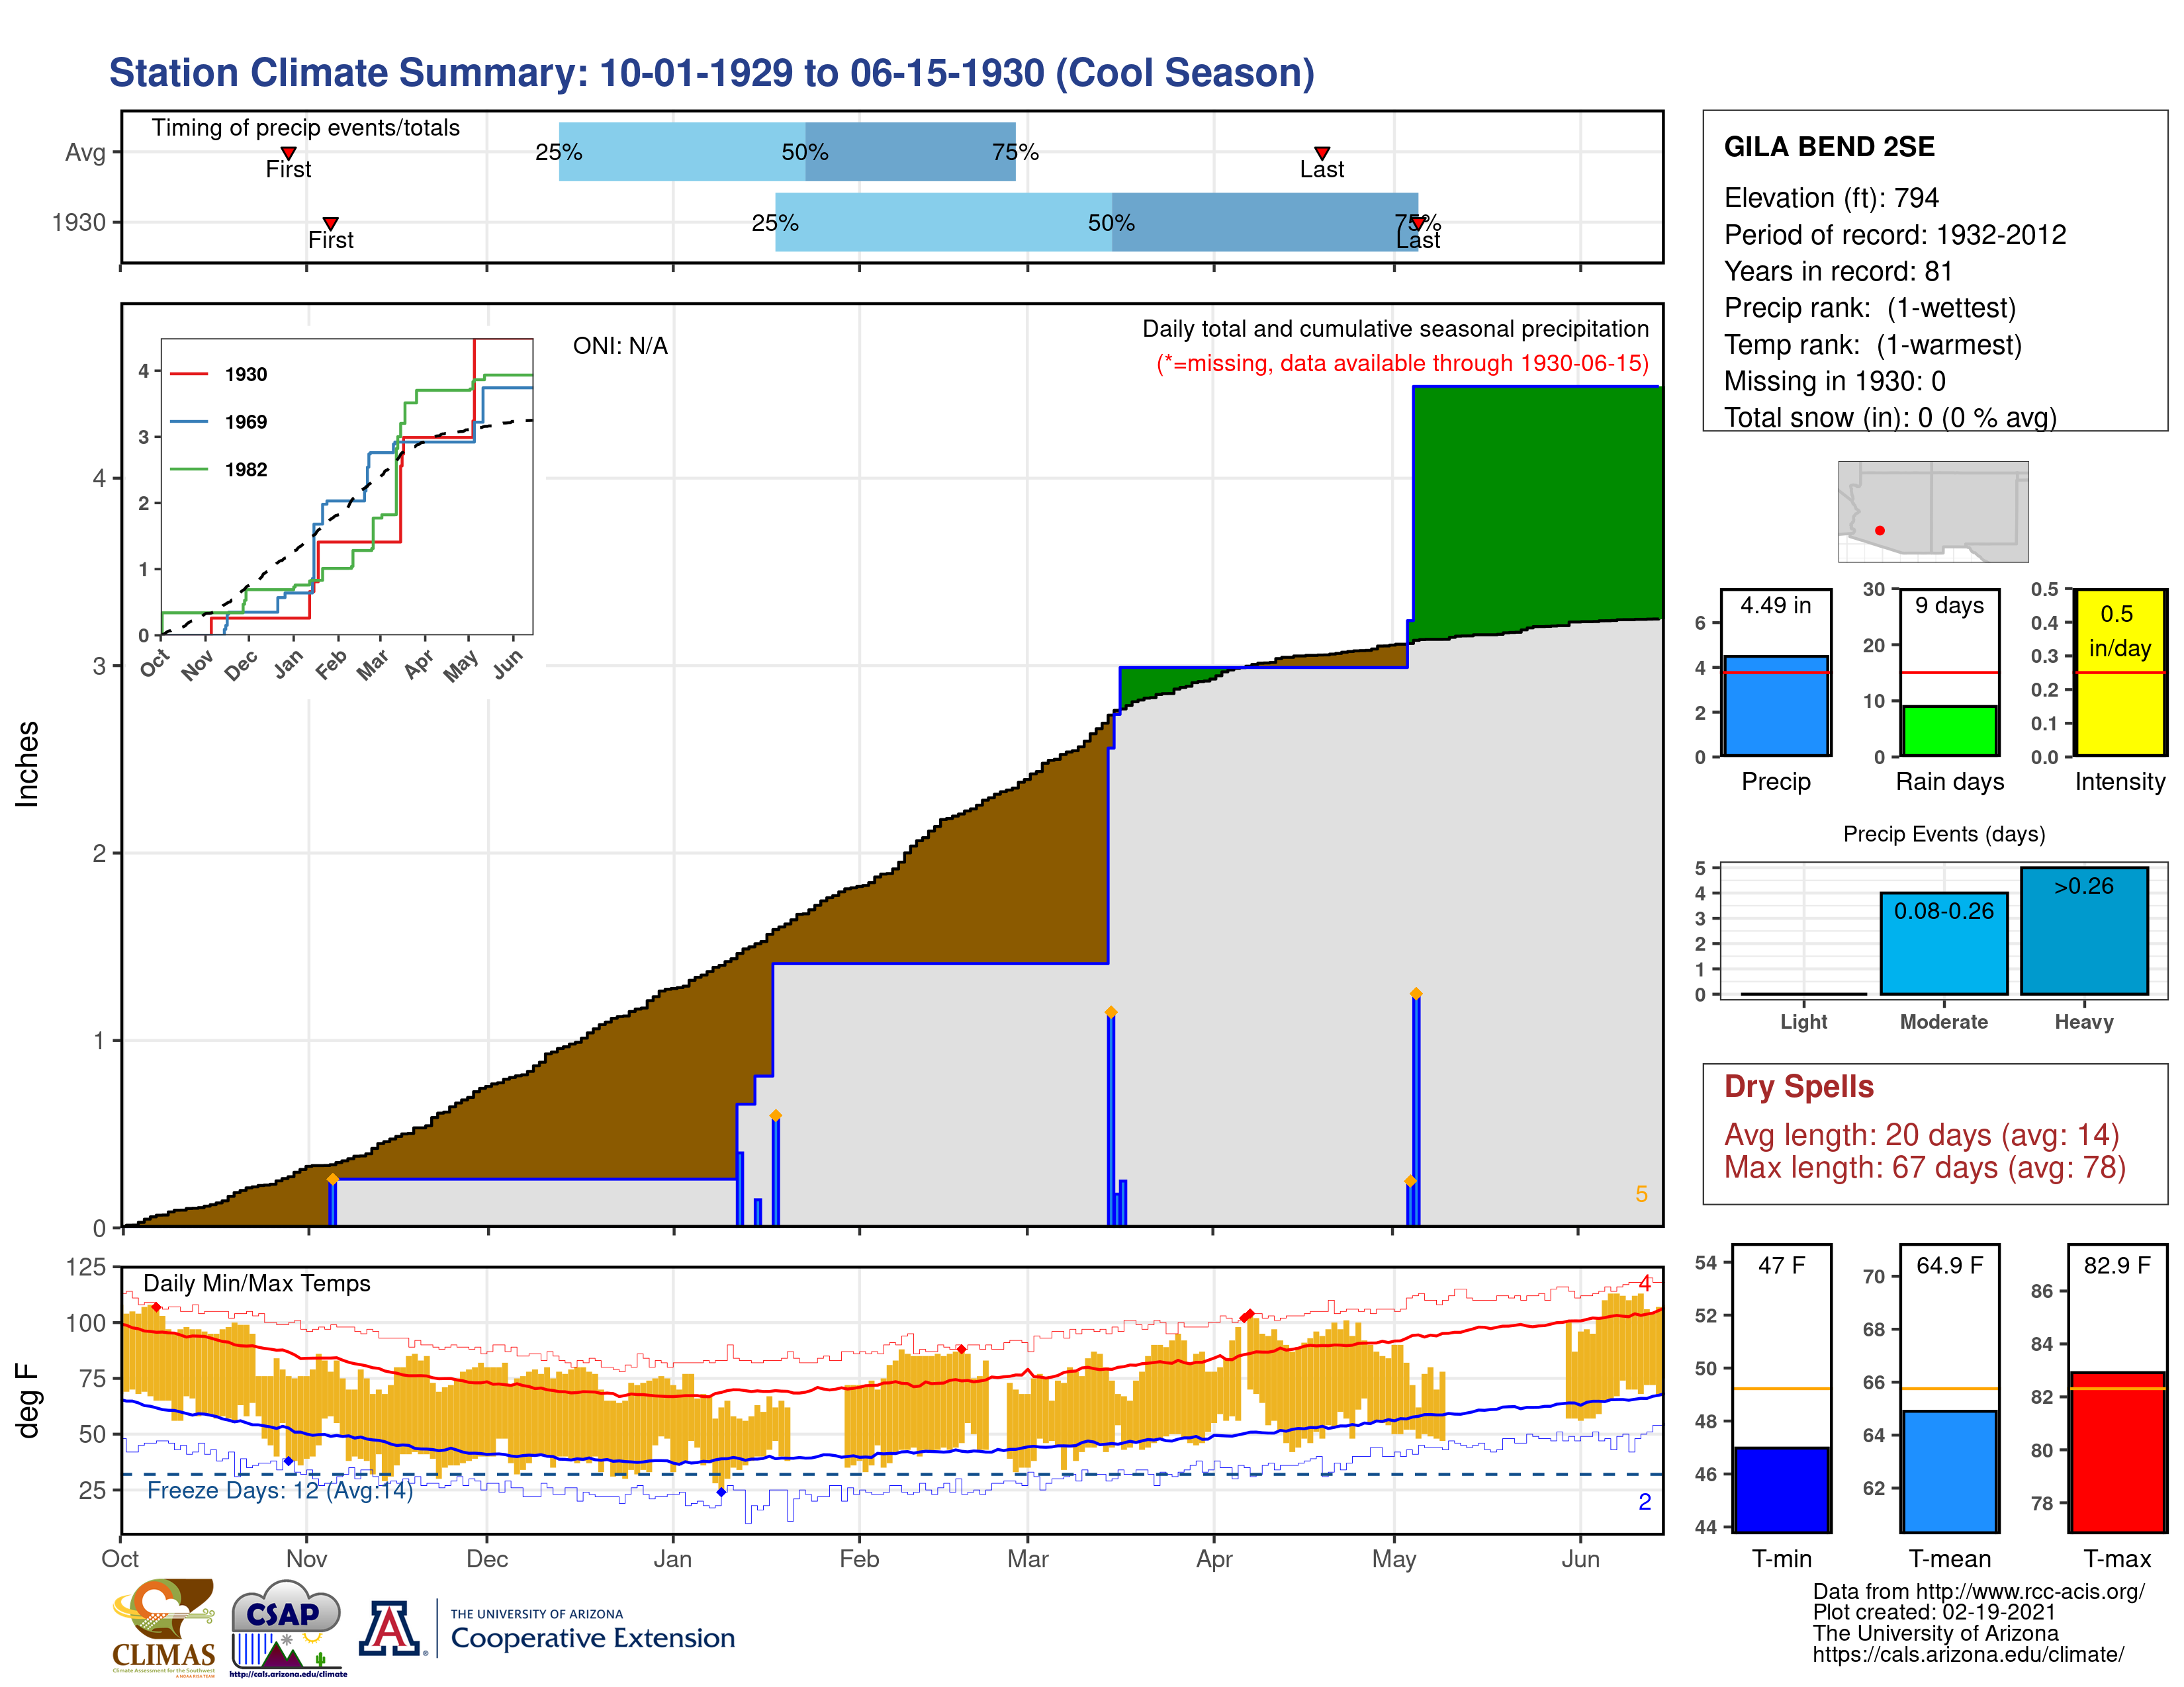2184x1687 pixels.
Task: Click the Avg length: 20 days text
Action: tap(1921, 1135)
